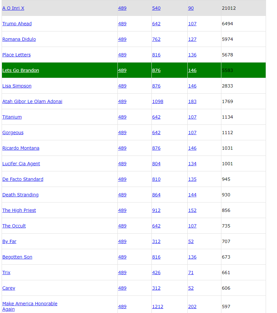Click 136 in the Place Letters row

coord(192,55)
